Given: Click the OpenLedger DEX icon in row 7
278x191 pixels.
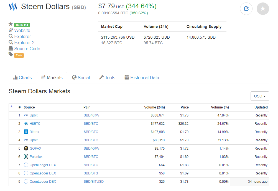Looking at the screenshot, I should click(26, 165).
